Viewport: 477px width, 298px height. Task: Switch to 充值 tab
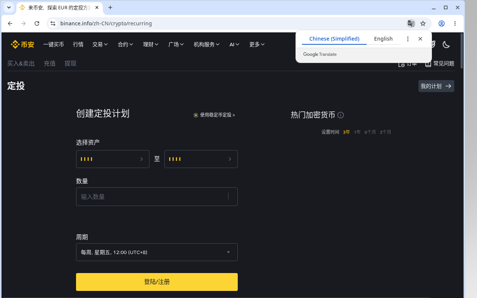pyautogui.click(x=50, y=63)
